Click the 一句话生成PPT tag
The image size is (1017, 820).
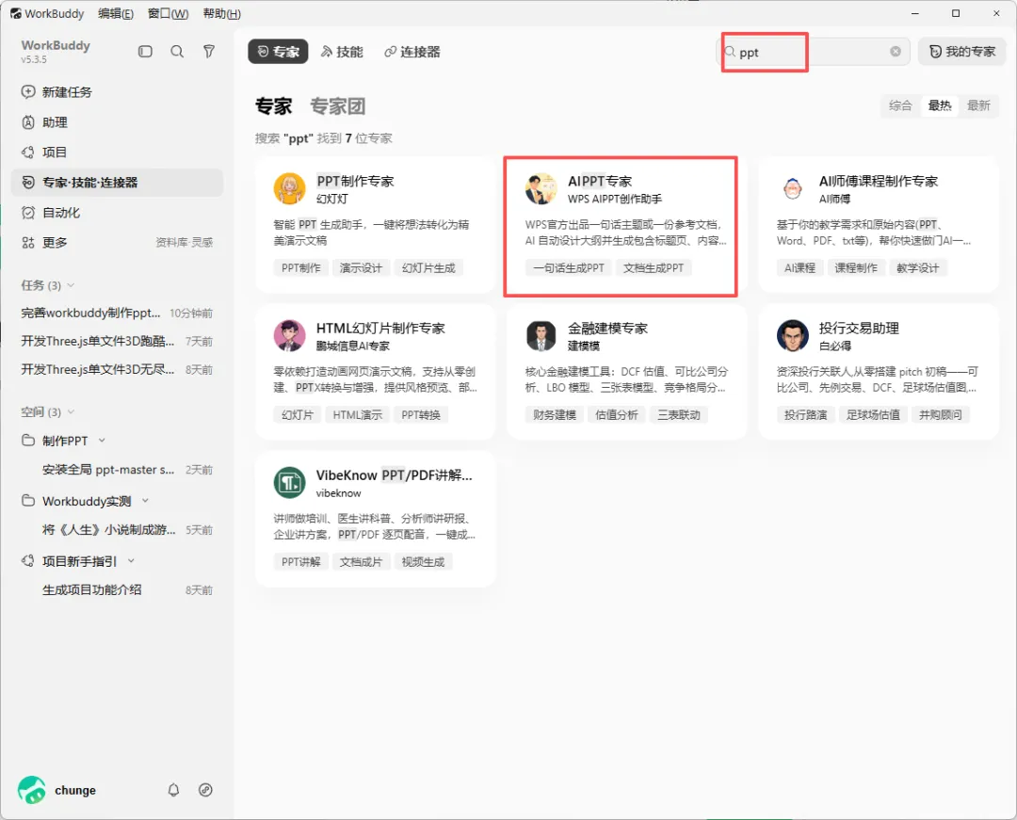point(568,267)
